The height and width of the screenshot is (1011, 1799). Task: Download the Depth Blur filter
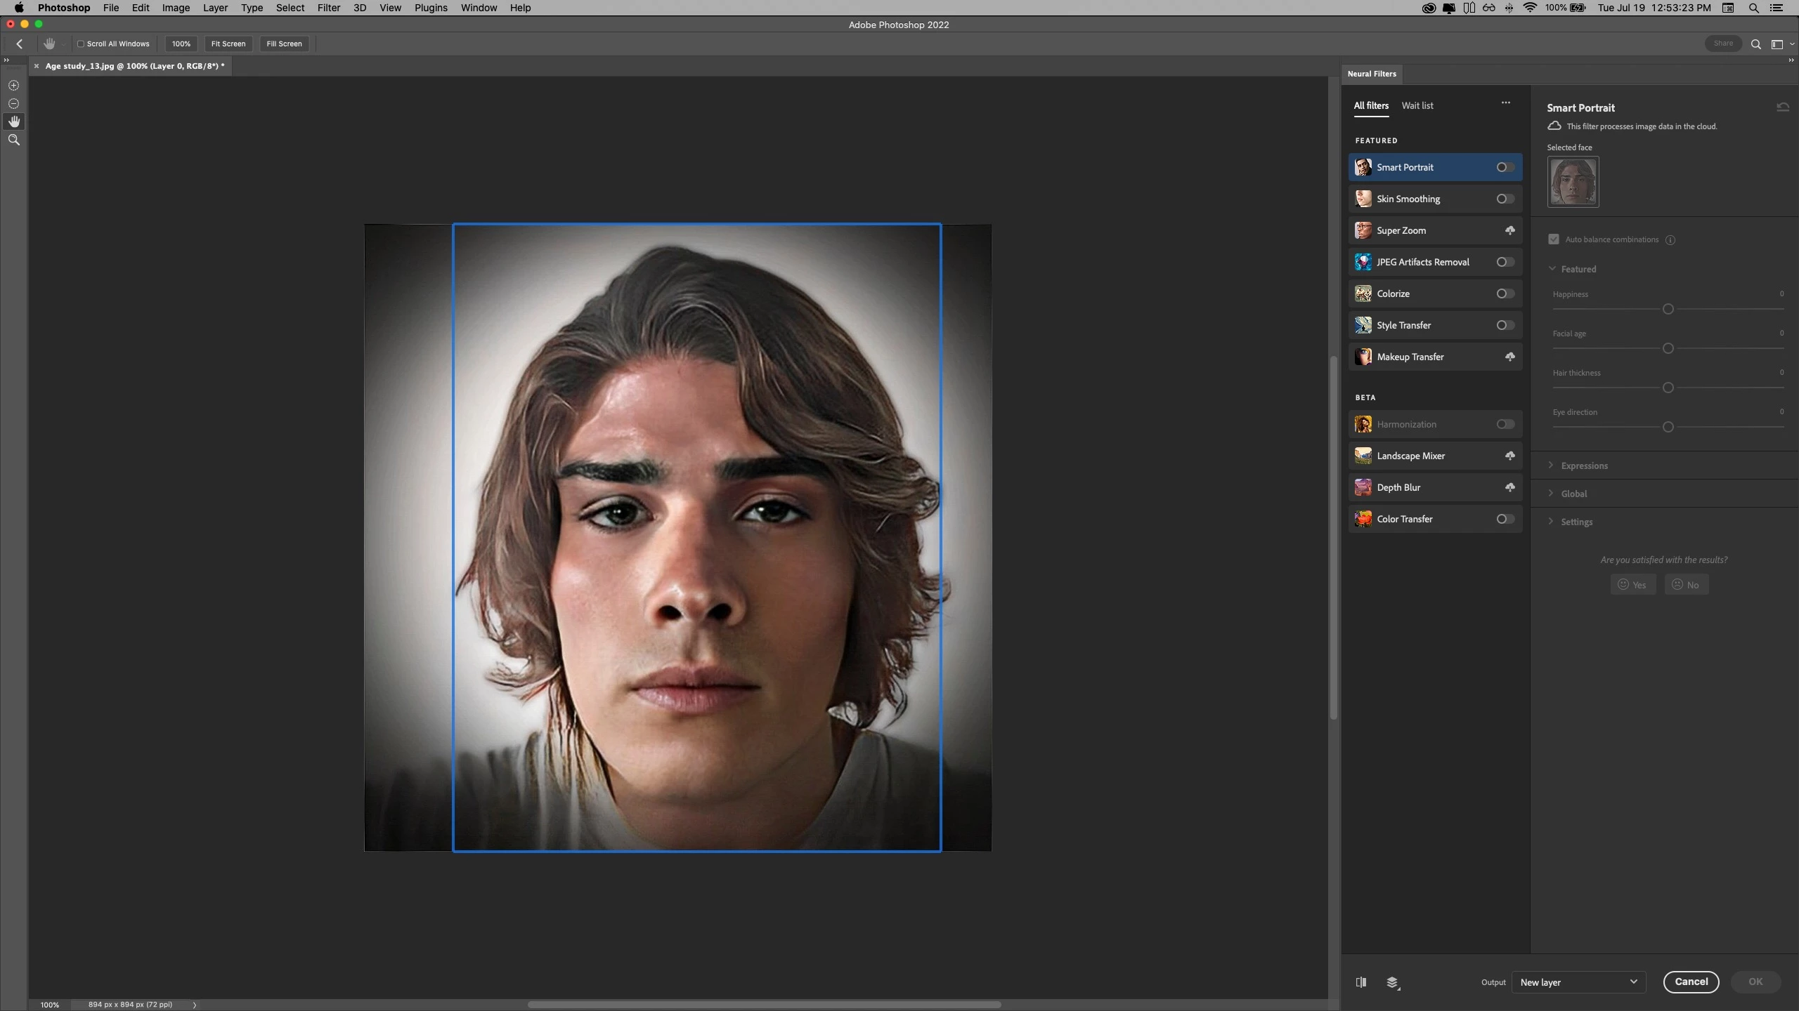(1509, 487)
